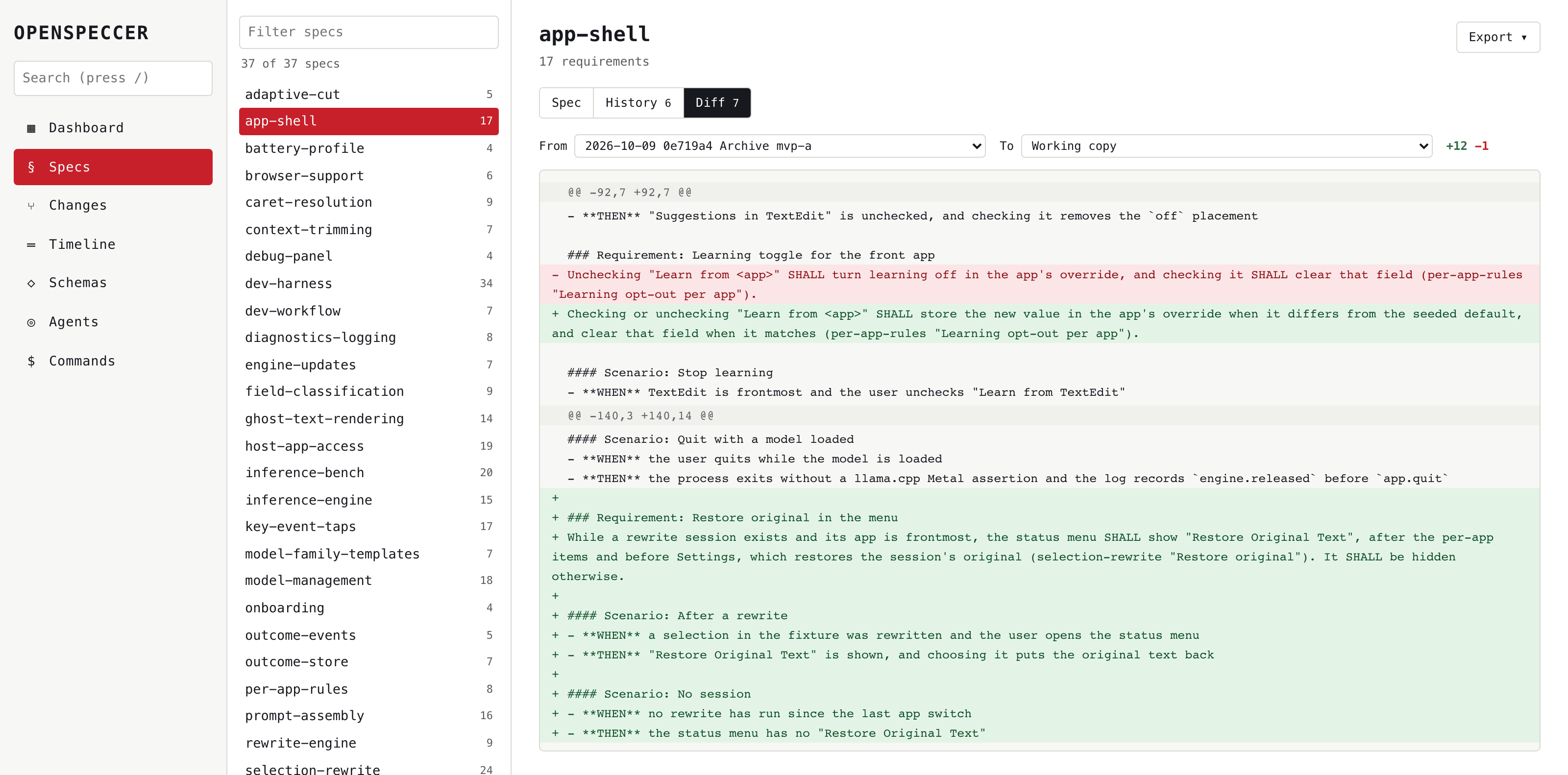The width and height of the screenshot is (1568, 775).
Task: Open the outcome-store spec
Action: pos(369,662)
